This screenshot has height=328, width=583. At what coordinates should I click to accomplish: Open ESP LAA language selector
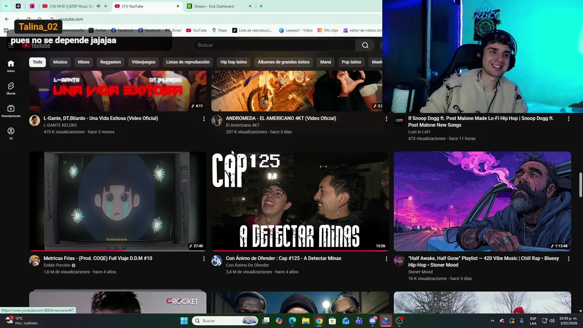(x=533, y=321)
